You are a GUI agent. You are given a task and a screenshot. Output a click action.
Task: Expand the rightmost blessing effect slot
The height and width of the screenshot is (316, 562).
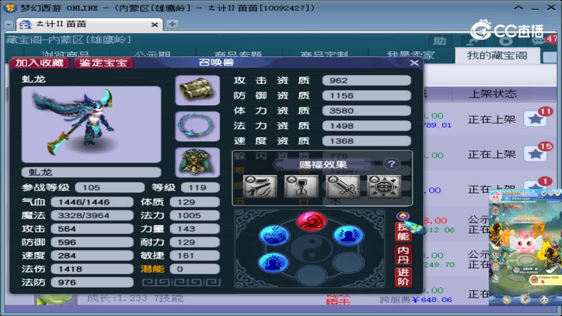click(385, 187)
